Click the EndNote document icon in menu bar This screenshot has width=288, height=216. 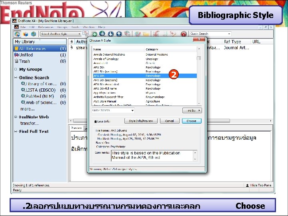click(16, 27)
